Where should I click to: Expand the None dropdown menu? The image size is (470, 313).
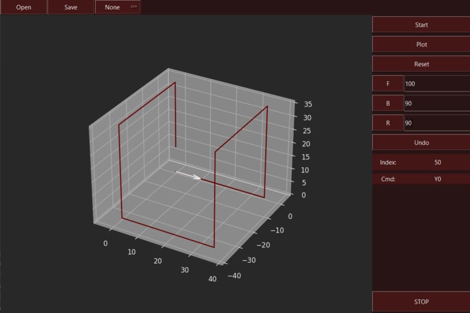117,7
